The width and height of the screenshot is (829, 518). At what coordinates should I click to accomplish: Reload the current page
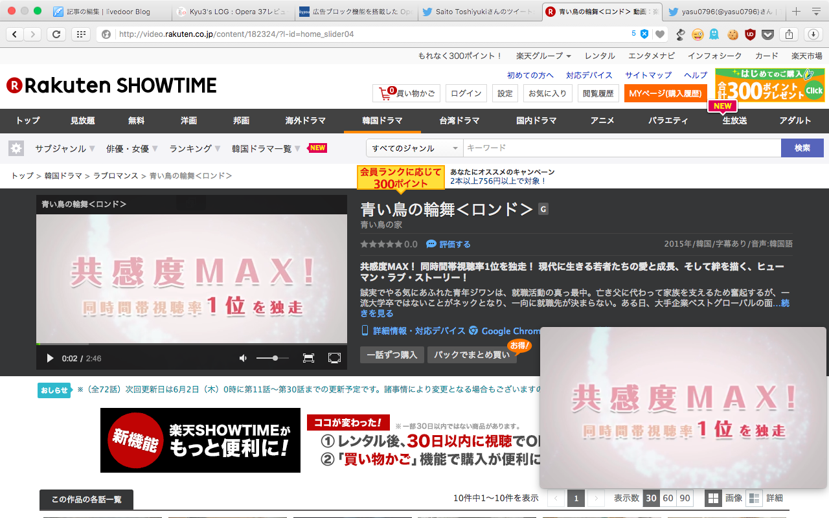56,34
